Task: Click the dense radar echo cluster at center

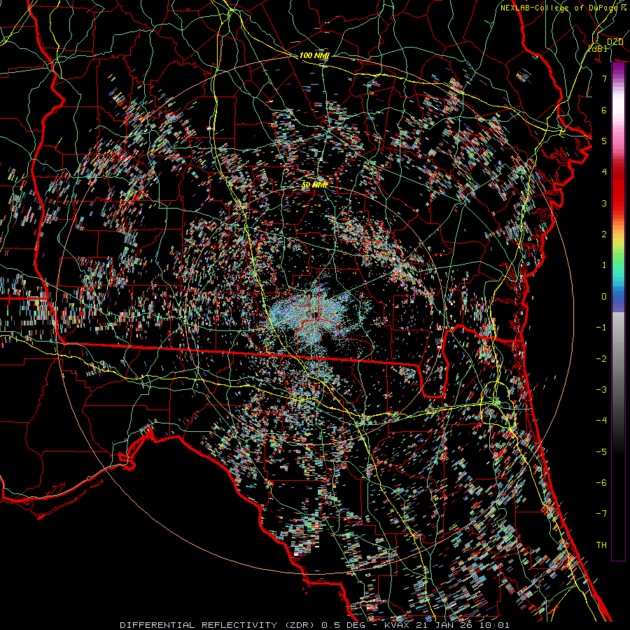Action: tap(316, 314)
